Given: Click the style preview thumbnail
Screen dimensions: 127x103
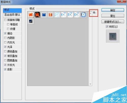Looking at the screenshot, I should (113, 36).
